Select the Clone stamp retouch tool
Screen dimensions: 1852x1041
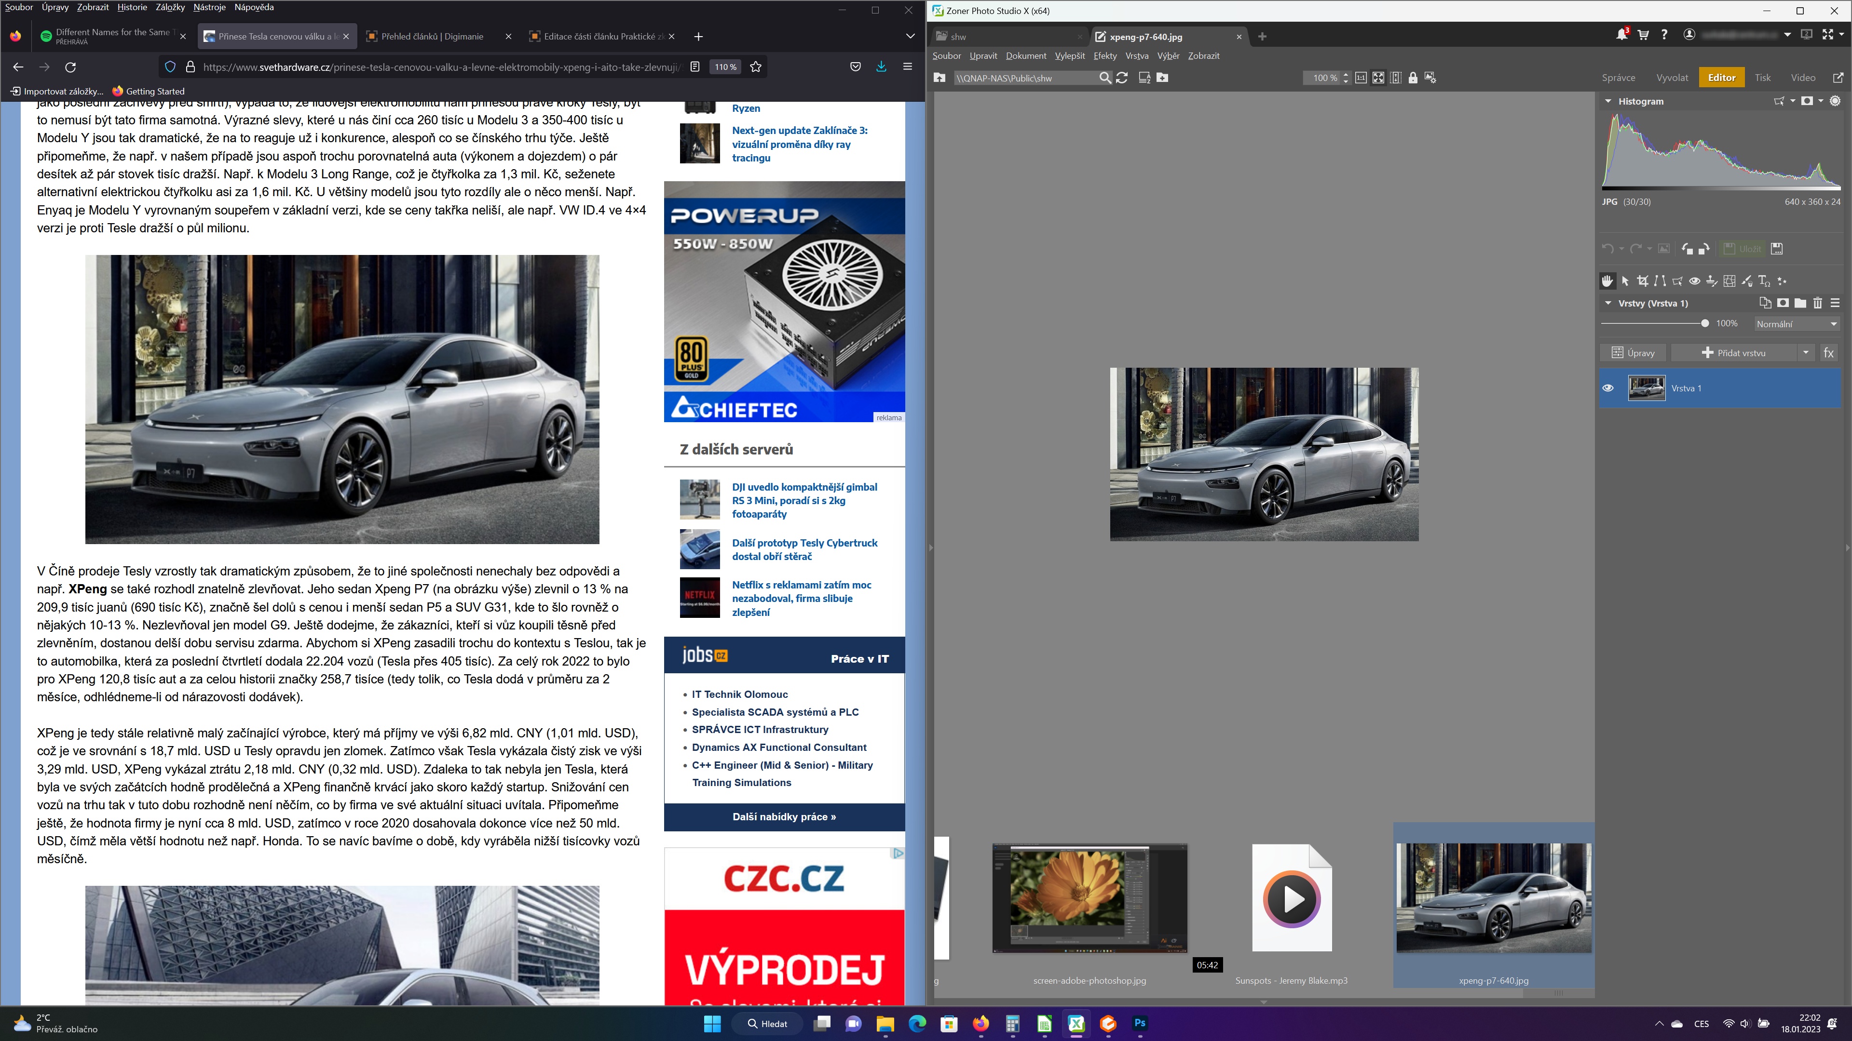coord(1712,281)
